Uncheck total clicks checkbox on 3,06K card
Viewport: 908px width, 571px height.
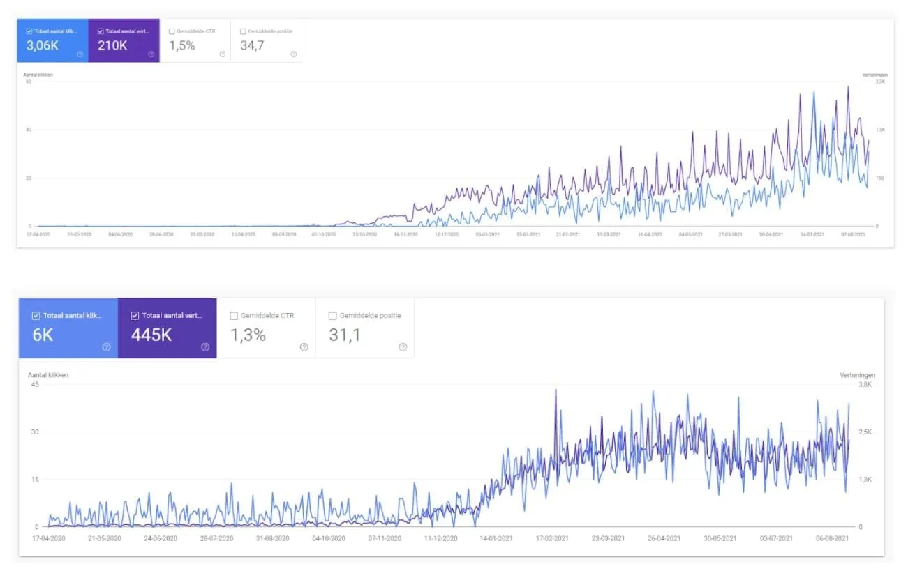(x=29, y=31)
